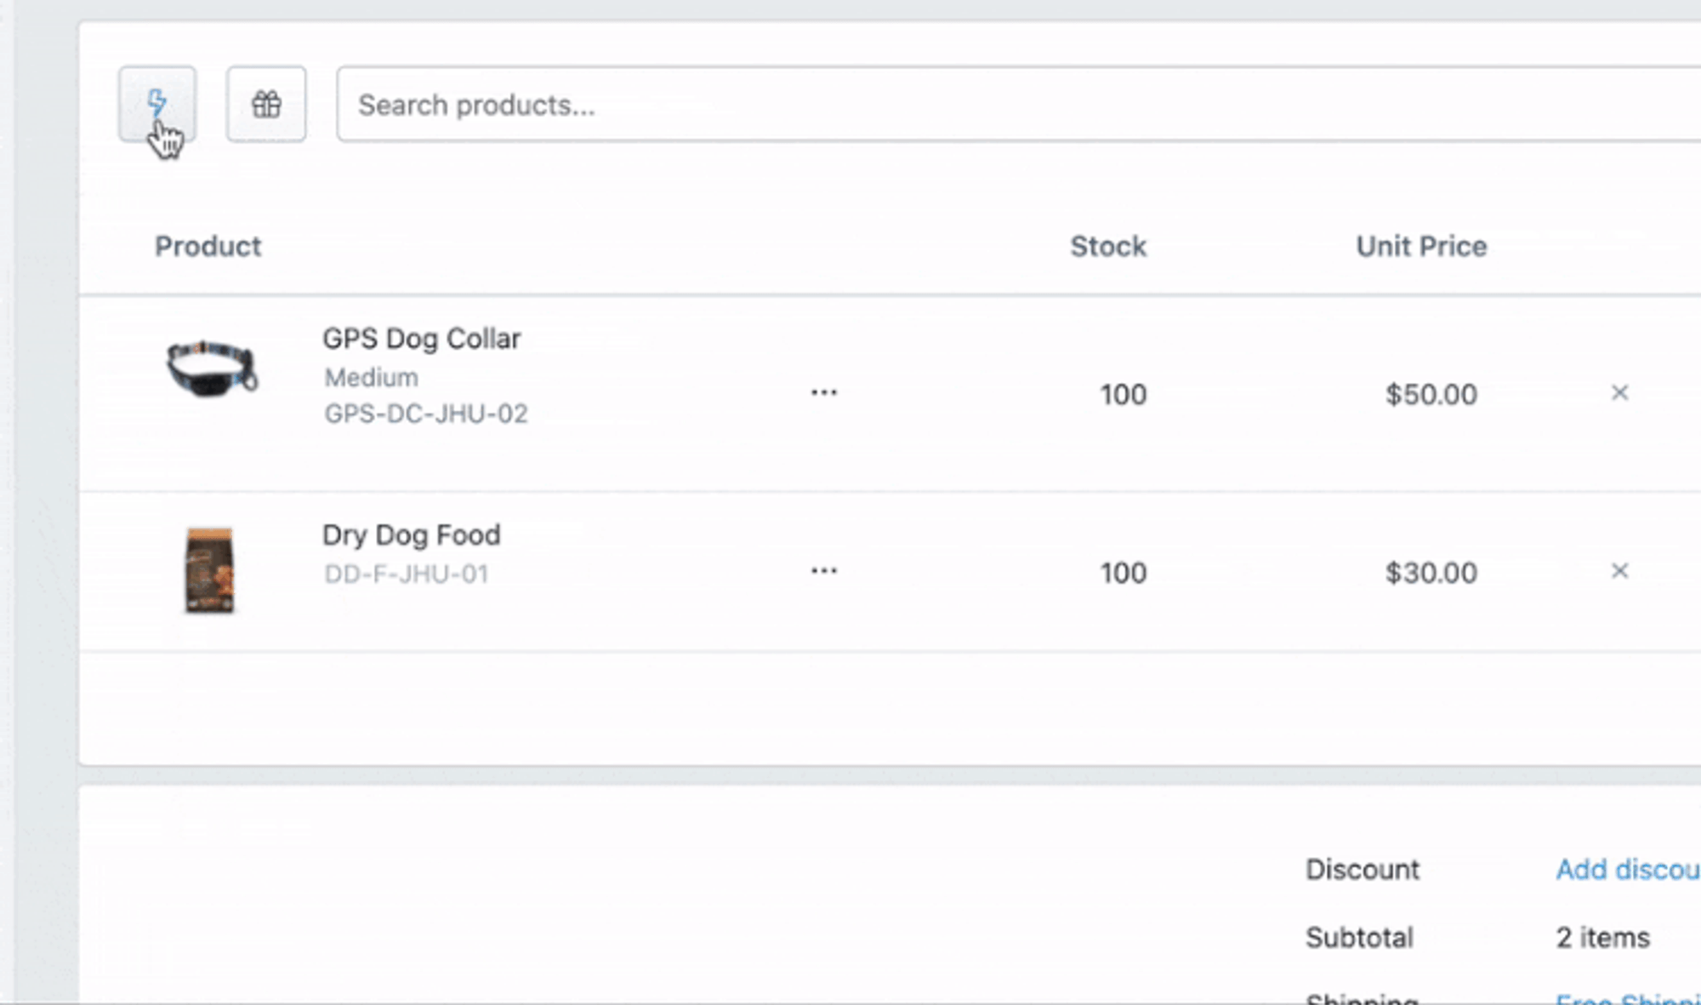Click the $50.00 unit price
This screenshot has height=1005, width=1701.
click(1431, 394)
